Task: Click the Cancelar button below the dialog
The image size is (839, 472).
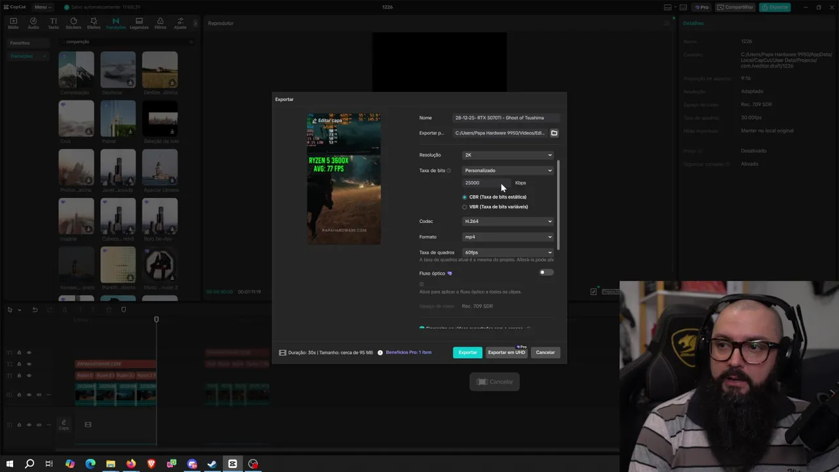Action: [x=495, y=382]
